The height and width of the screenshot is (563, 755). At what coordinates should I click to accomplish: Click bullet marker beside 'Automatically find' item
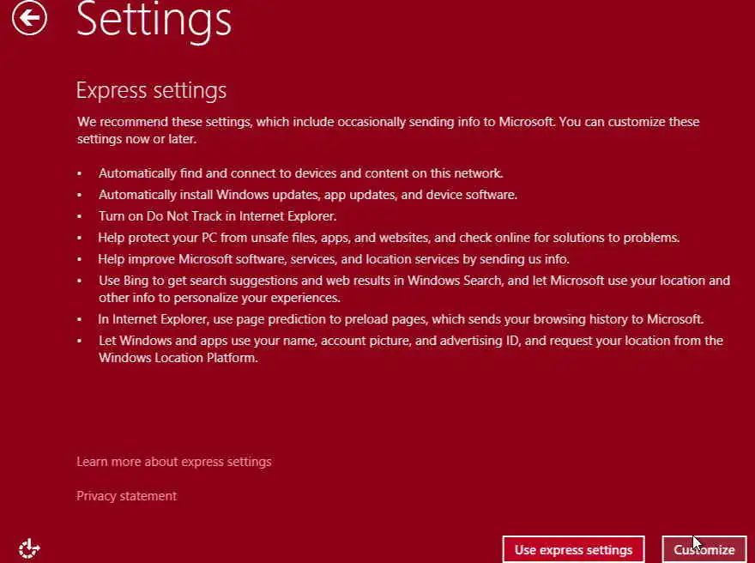click(x=80, y=173)
